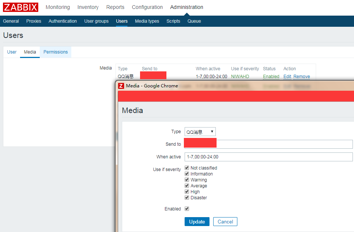Screen dimensions: 354x232
Task: Toggle High severity checkbox
Action: 187,191
